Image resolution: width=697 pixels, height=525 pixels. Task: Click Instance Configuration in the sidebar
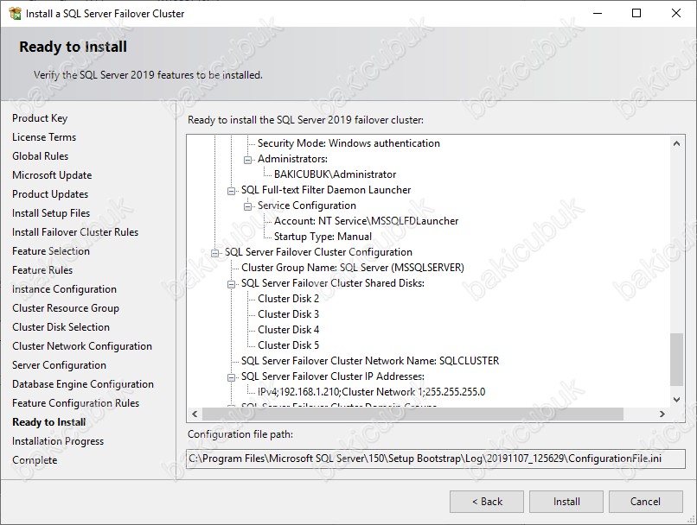tap(65, 289)
